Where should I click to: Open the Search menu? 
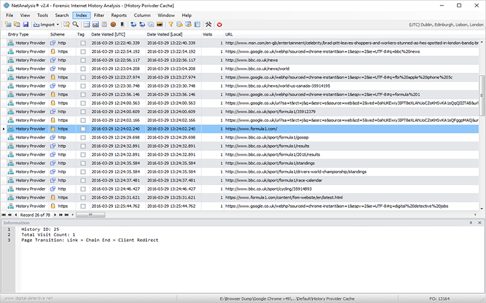(x=62, y=15)
